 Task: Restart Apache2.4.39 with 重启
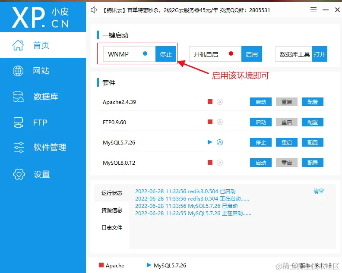(287, 102)
